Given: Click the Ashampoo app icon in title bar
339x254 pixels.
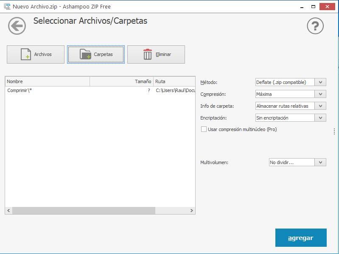Looking at the screenshot, I should pyautogui.click(x=7, y=6).
